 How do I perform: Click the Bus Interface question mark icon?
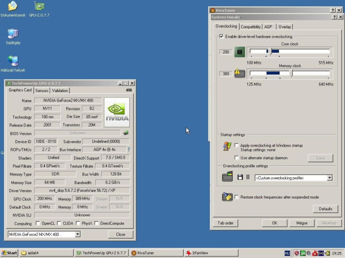pos(129,150)
